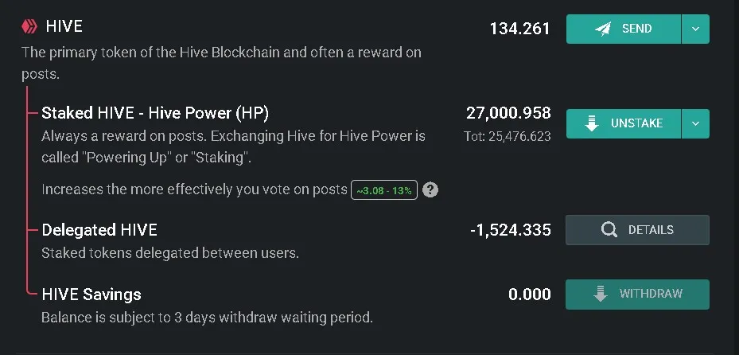739x355 pixels.
Task: Click the HIVE Savings balance 0.000
Action: (x=529, y=295)
